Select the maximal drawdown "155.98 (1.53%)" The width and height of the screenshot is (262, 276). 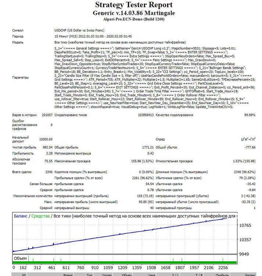tap(142, 161)
